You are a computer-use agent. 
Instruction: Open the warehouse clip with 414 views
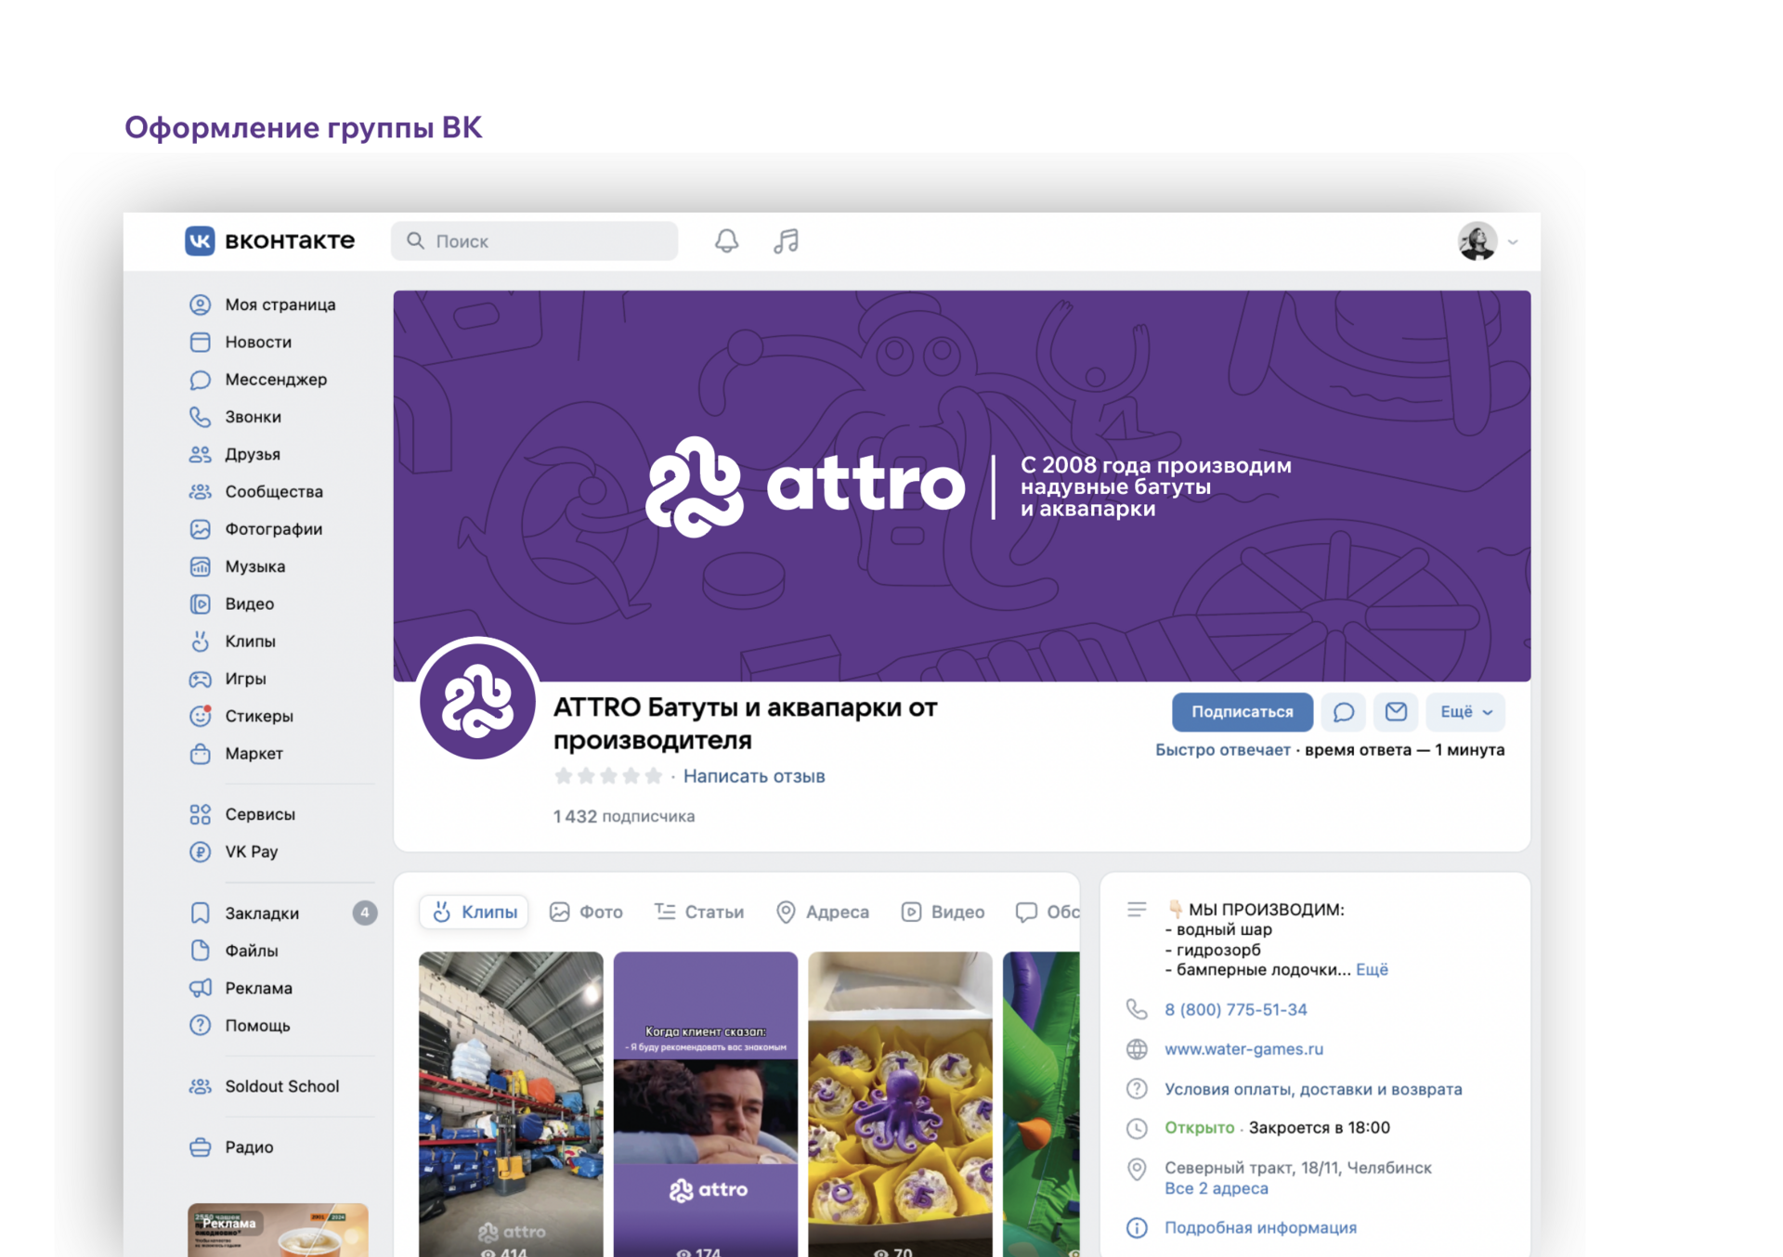tap(511, 1104)
